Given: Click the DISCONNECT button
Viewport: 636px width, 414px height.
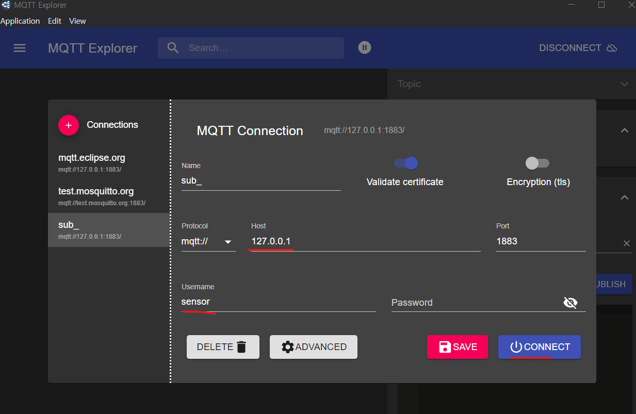Looking at the screenshot, I should (578, 48).
